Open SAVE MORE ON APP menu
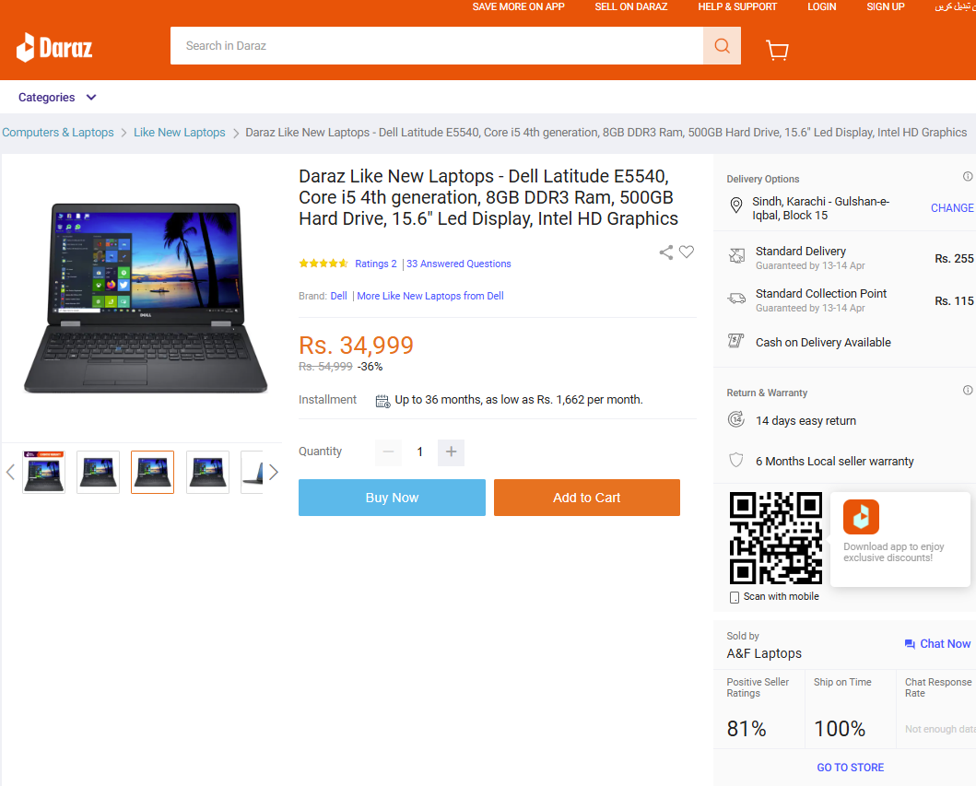 click(x=519, y=6)
